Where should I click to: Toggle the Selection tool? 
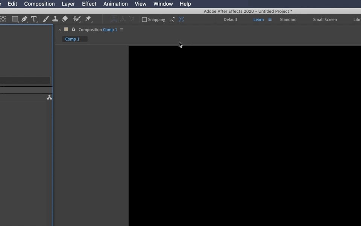coord(3,19)
